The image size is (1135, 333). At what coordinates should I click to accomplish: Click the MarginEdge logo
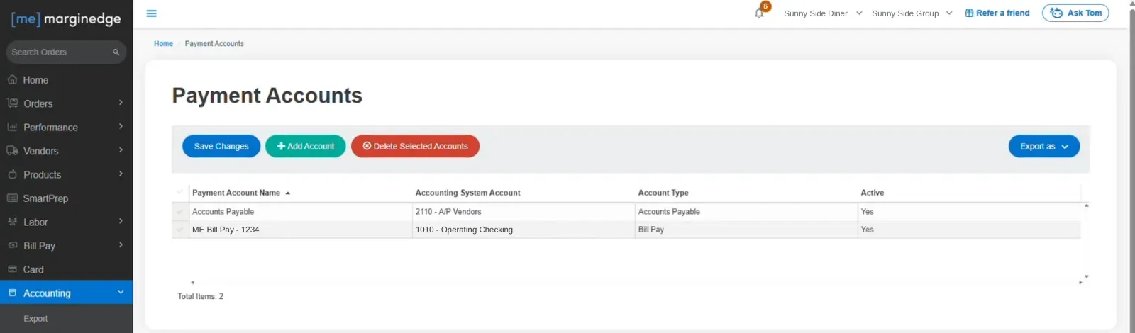click(66, 18)
